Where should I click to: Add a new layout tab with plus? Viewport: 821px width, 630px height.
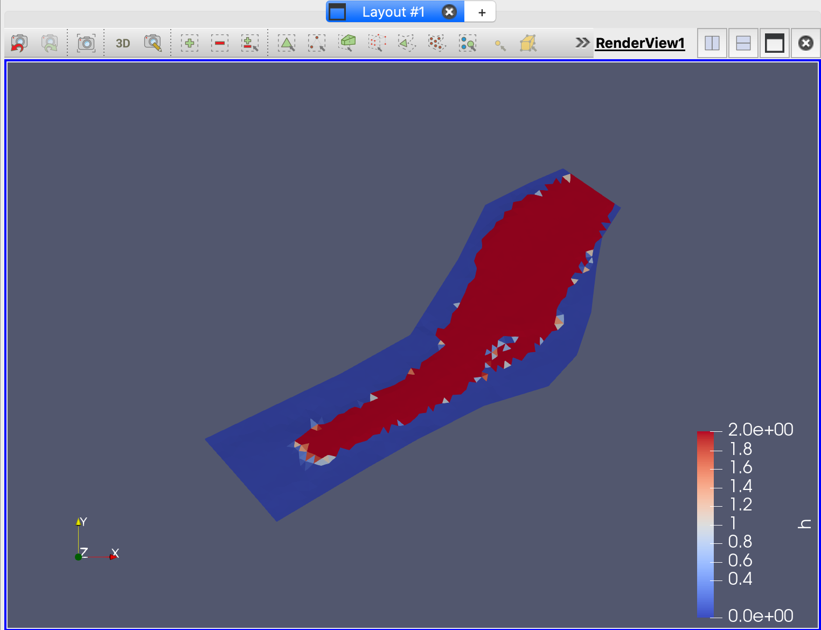(482, 12)
